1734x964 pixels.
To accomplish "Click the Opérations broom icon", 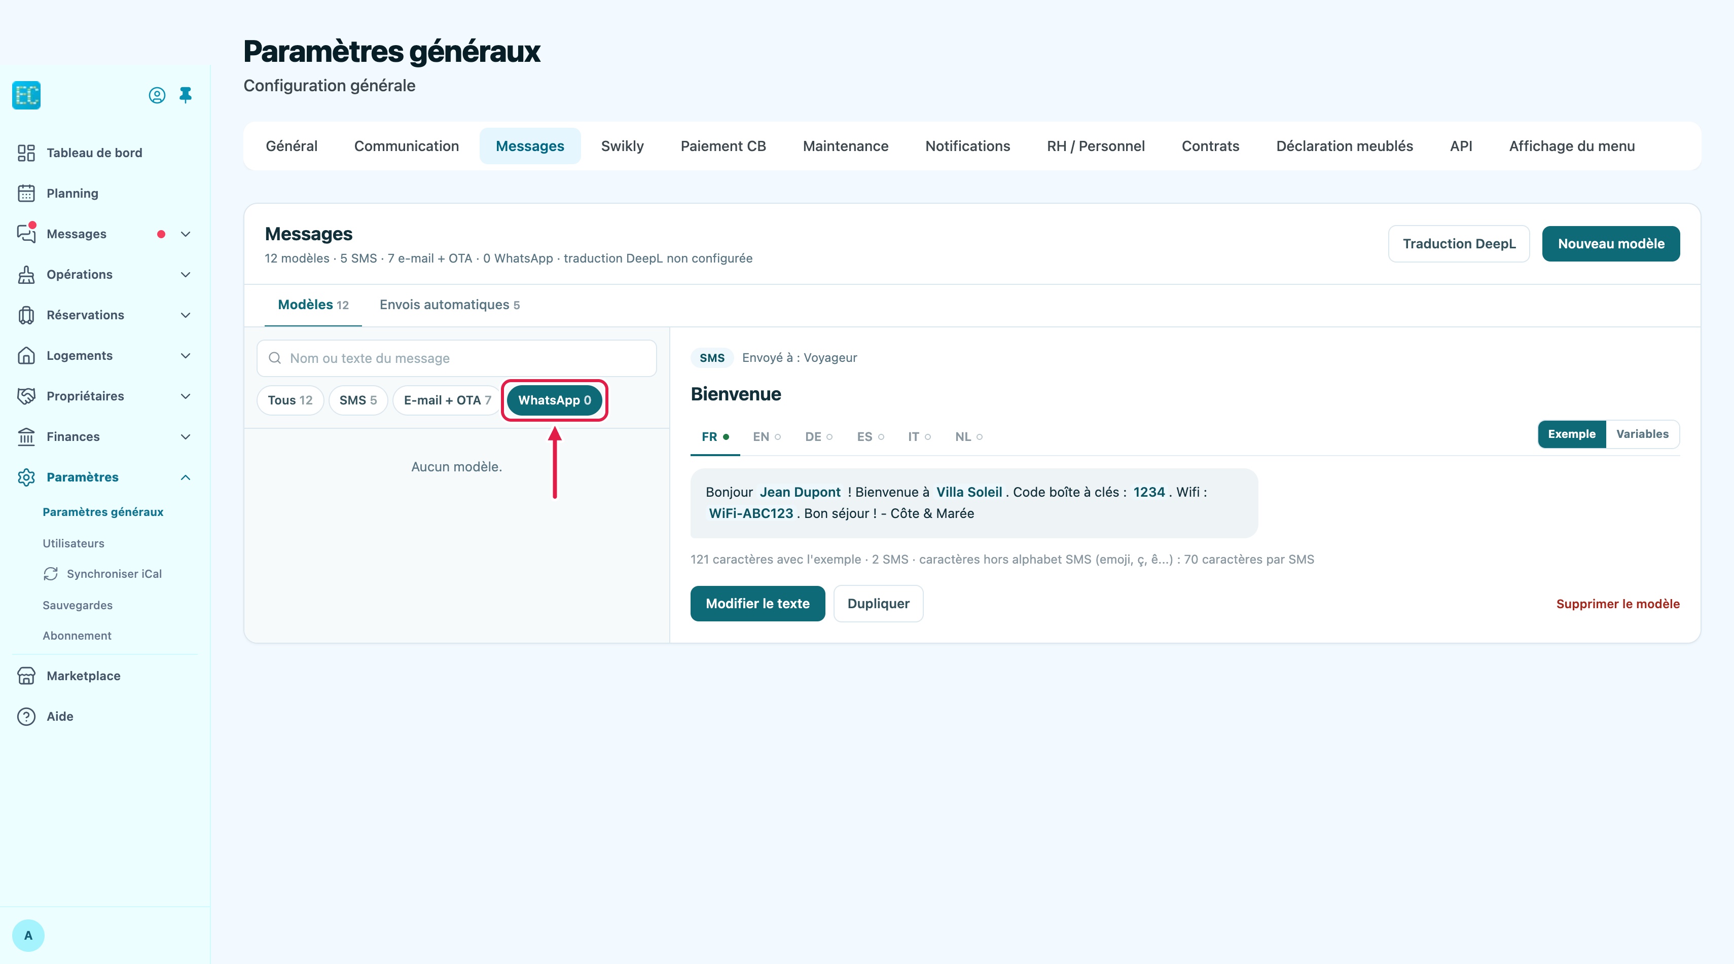I will pos(26,275).
